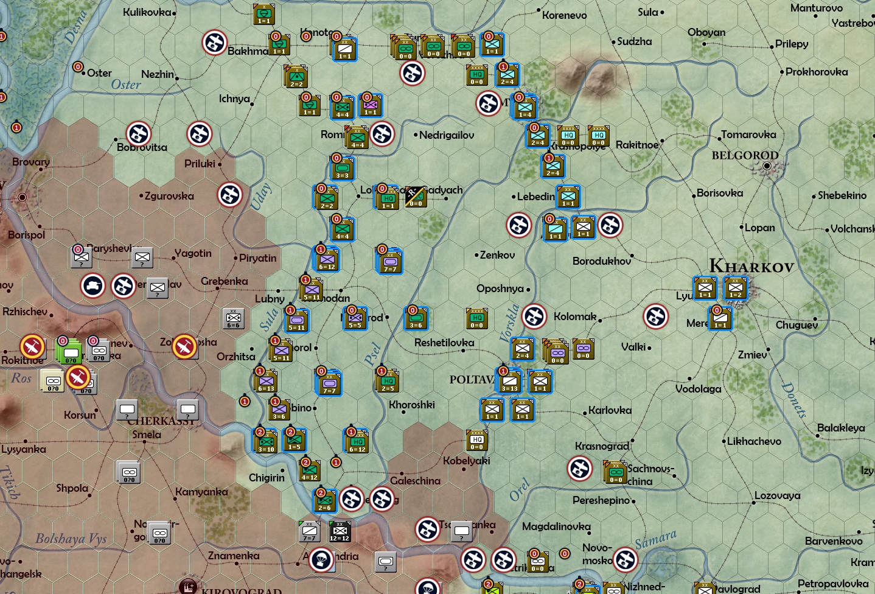Click the Kamyanka town label
Viewport: 875px width, 594px height.
(201, 492)
